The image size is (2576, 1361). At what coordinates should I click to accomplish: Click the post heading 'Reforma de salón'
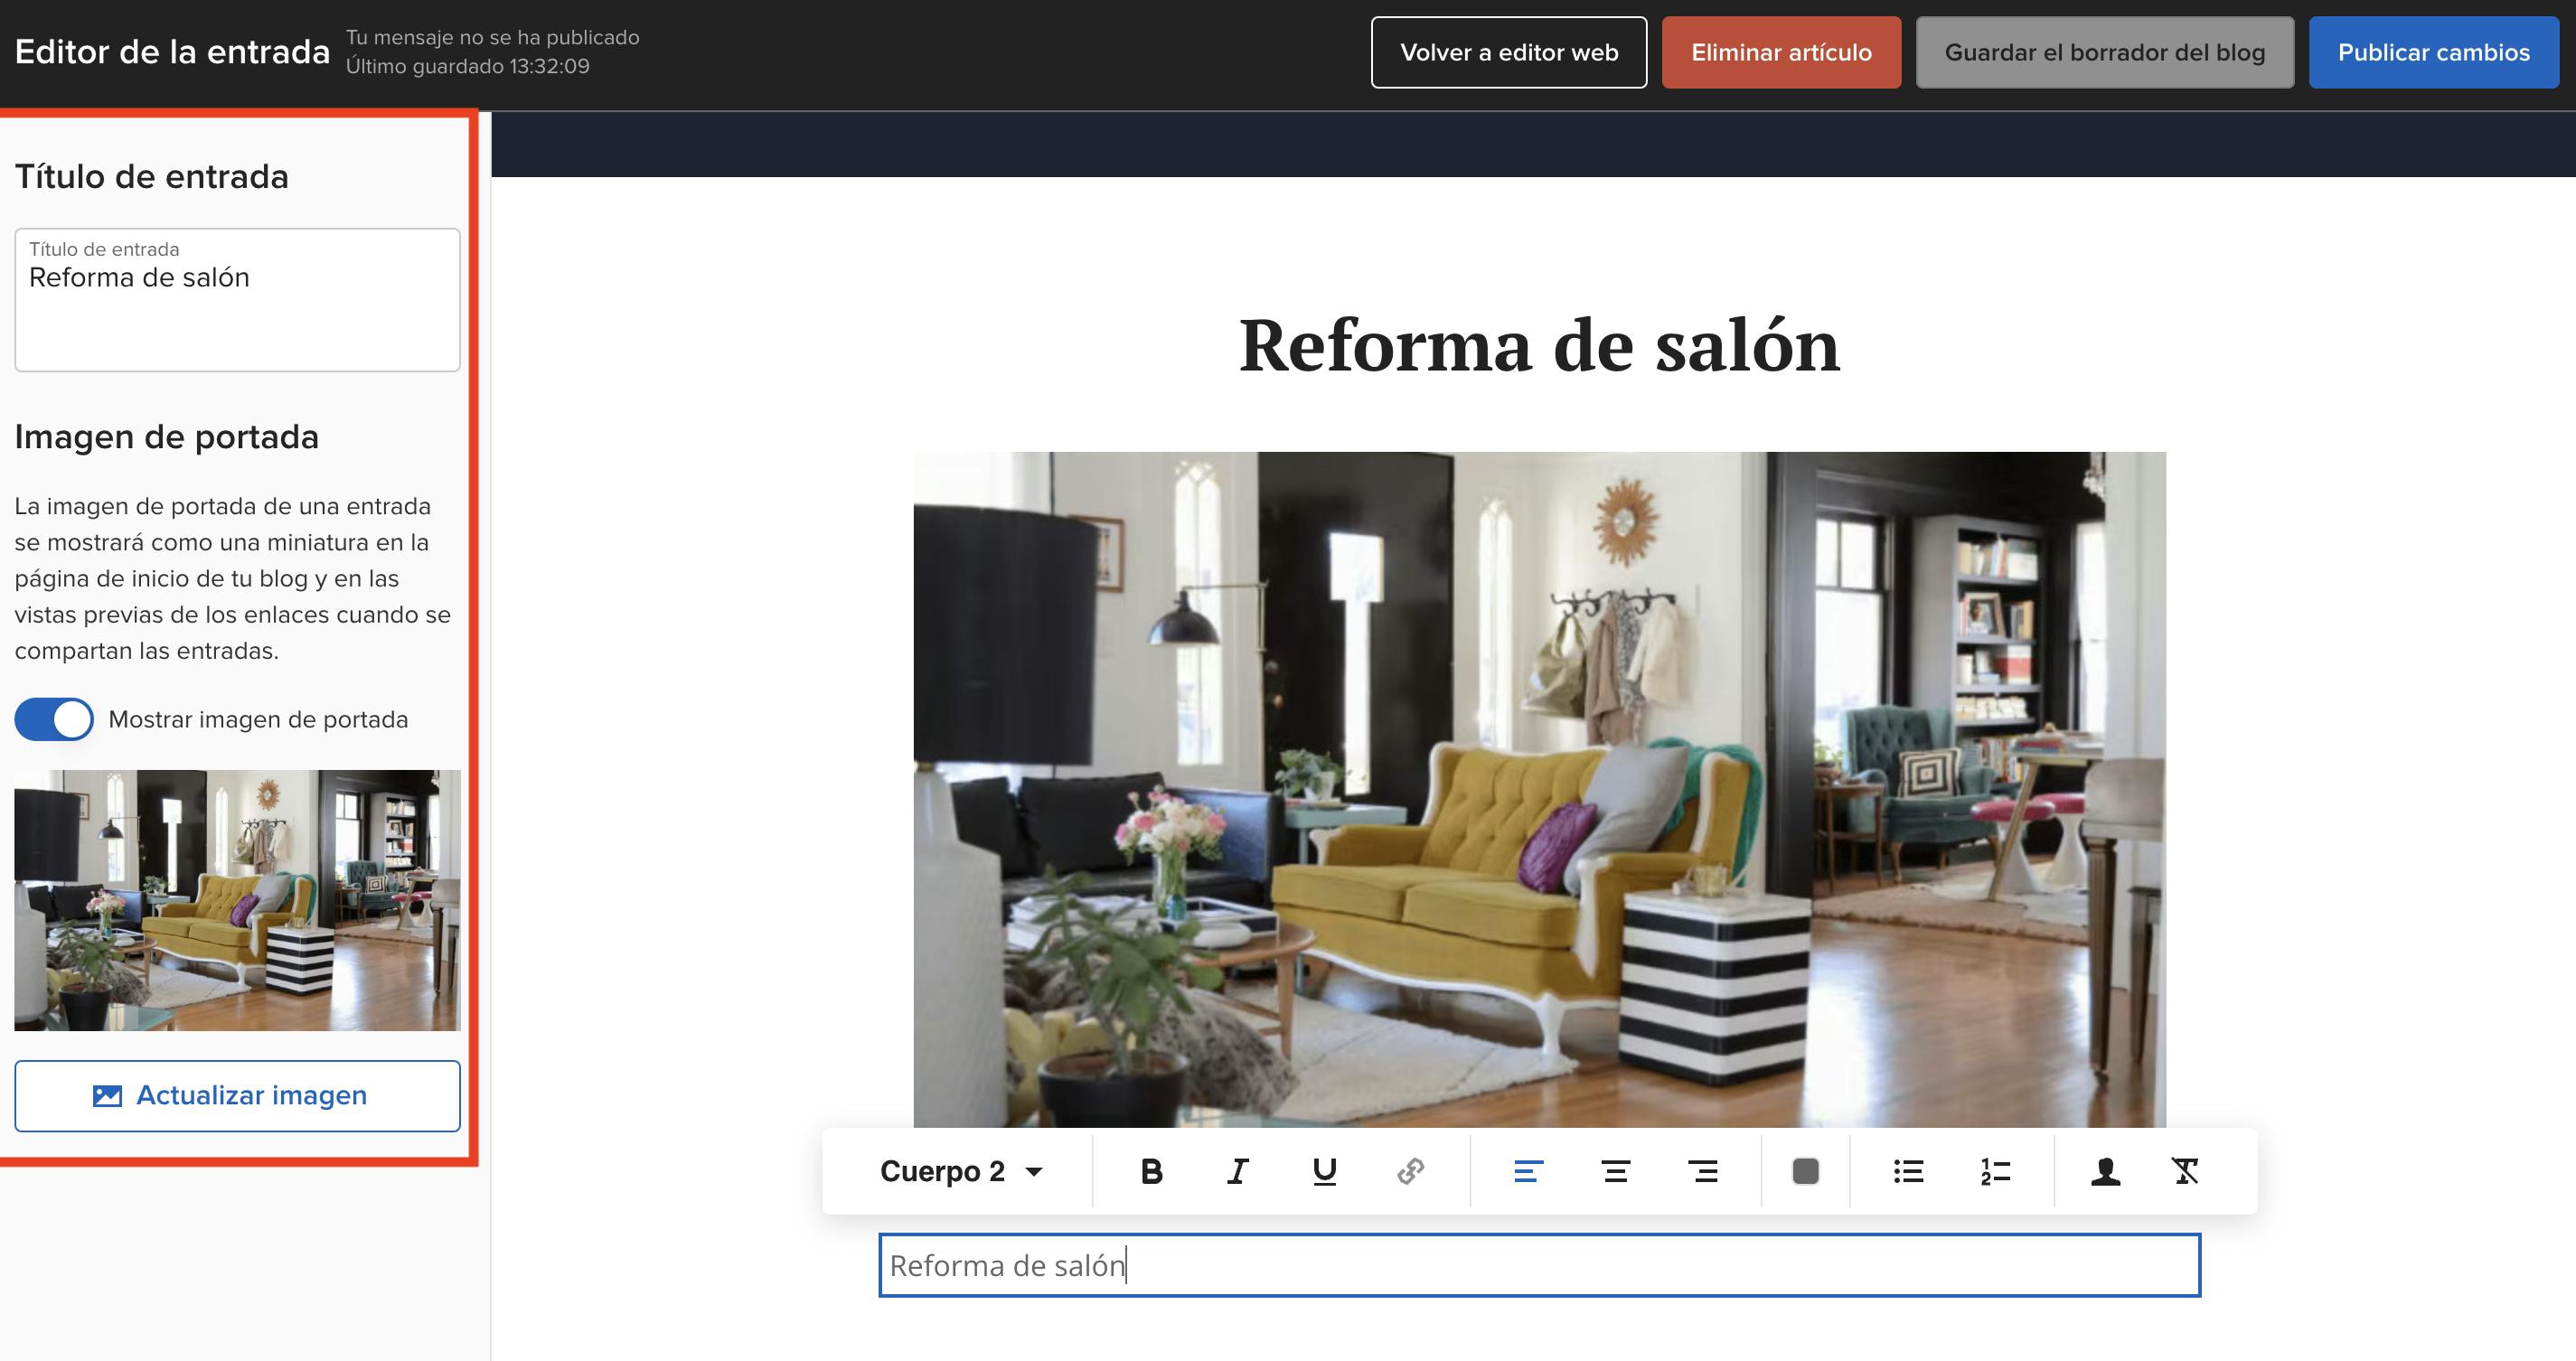point(1540,346)
